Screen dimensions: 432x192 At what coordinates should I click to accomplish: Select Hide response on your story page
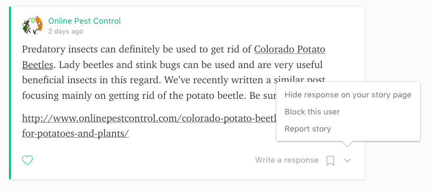pyautogui.click(x=348, y=95)
